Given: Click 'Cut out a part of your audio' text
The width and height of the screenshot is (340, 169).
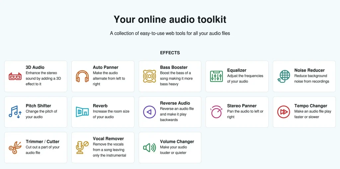Looking at the screenshot, I should coord(42,150).
